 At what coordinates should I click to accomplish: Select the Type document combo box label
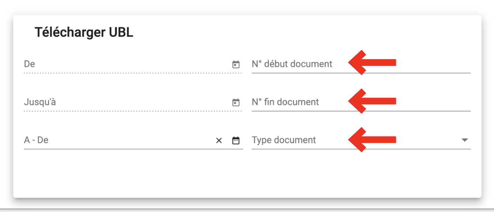(284, 140)
